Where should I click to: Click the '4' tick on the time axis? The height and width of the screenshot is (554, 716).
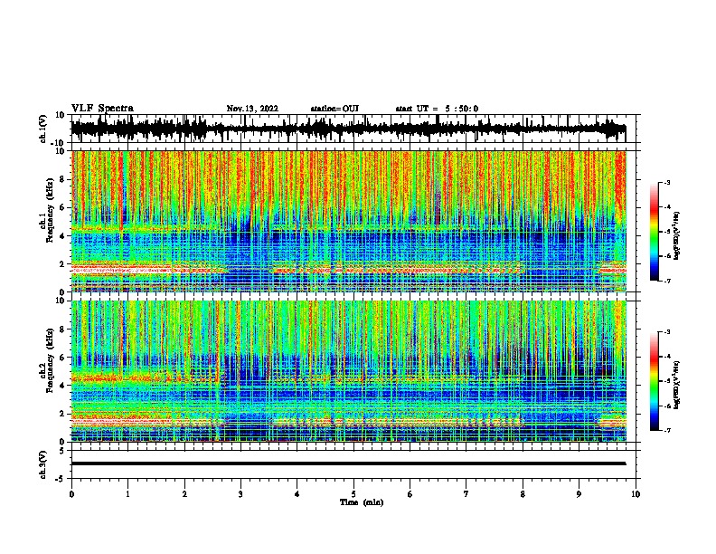(x=297, y=494)
